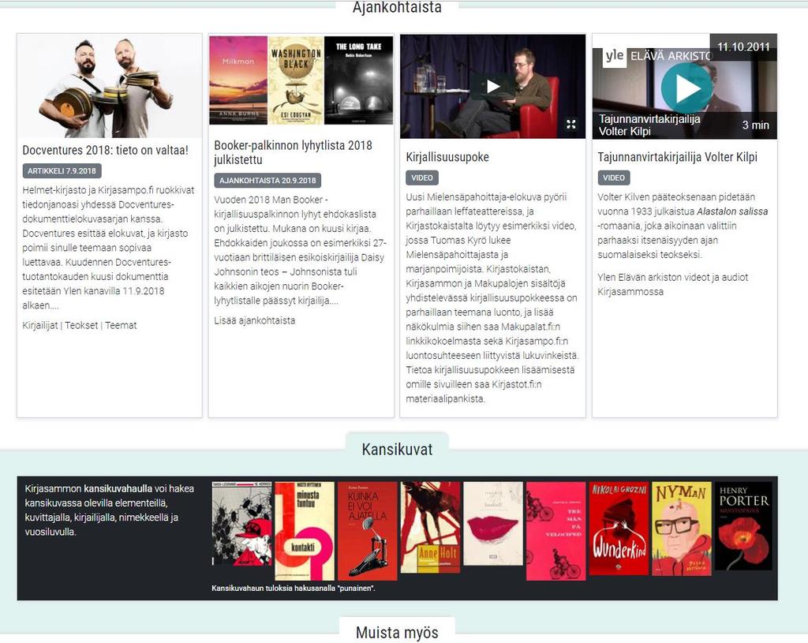Image resolution: width=808 pixels, height=643 pixels.
Task: Open Ylen Elävän arkiston videot link
Action: coord(672,284)
